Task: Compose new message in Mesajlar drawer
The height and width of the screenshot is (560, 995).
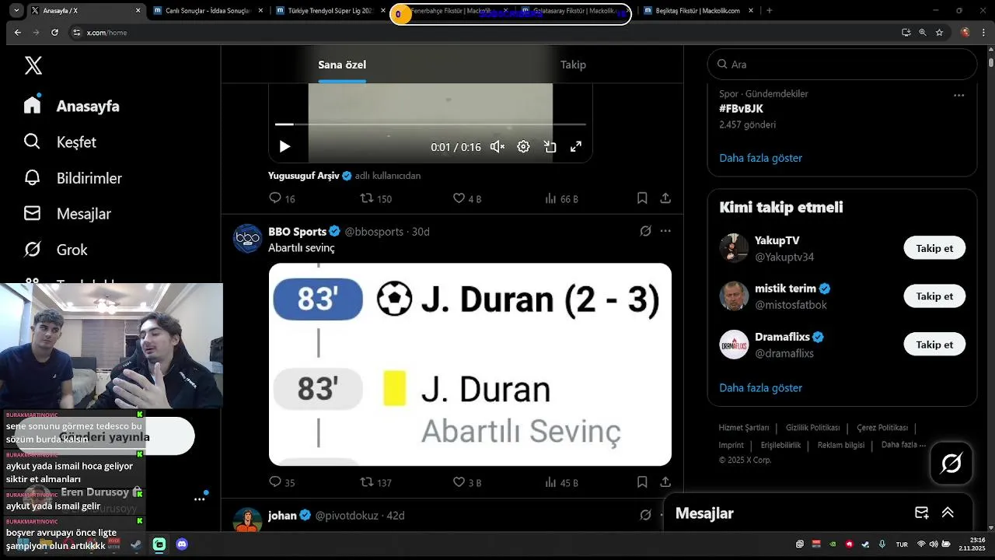Action: 922,513
